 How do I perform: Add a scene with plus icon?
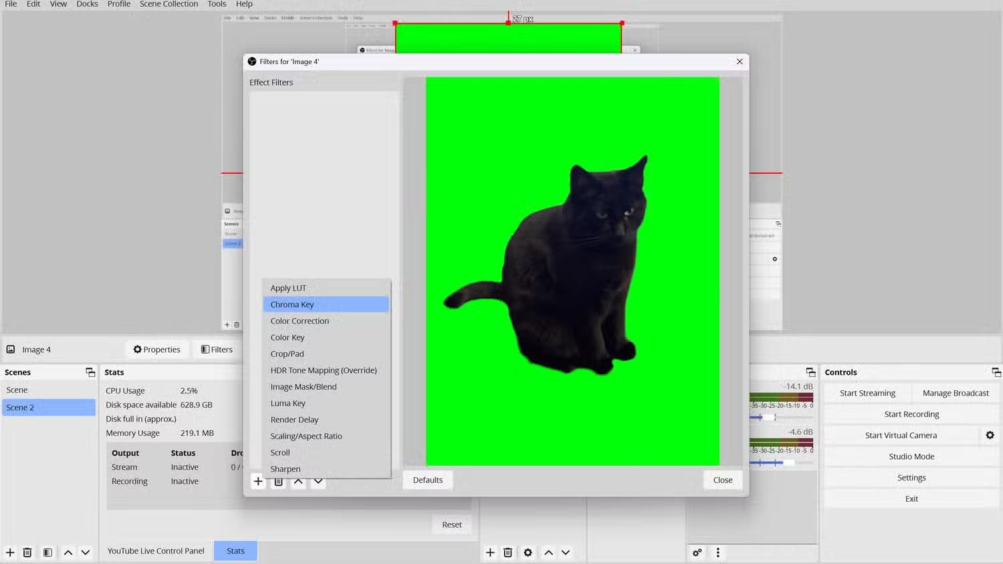(10, 553)
